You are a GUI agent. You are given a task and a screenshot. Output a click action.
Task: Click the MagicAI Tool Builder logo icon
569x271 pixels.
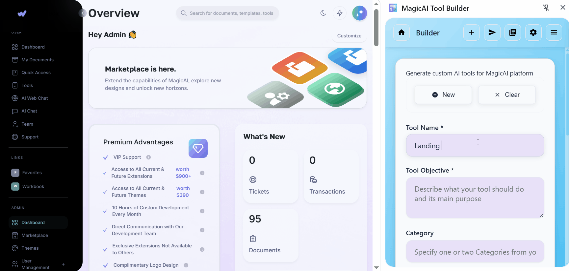point(393,8)
